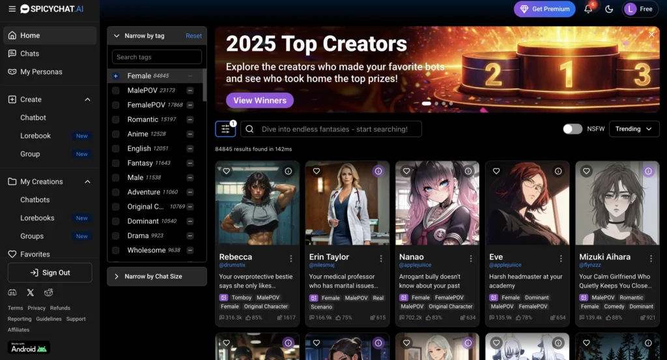The width and height of the screenshot is (667, 360).
Task: Click the View Winners button
Action: [x=260, y=100]
